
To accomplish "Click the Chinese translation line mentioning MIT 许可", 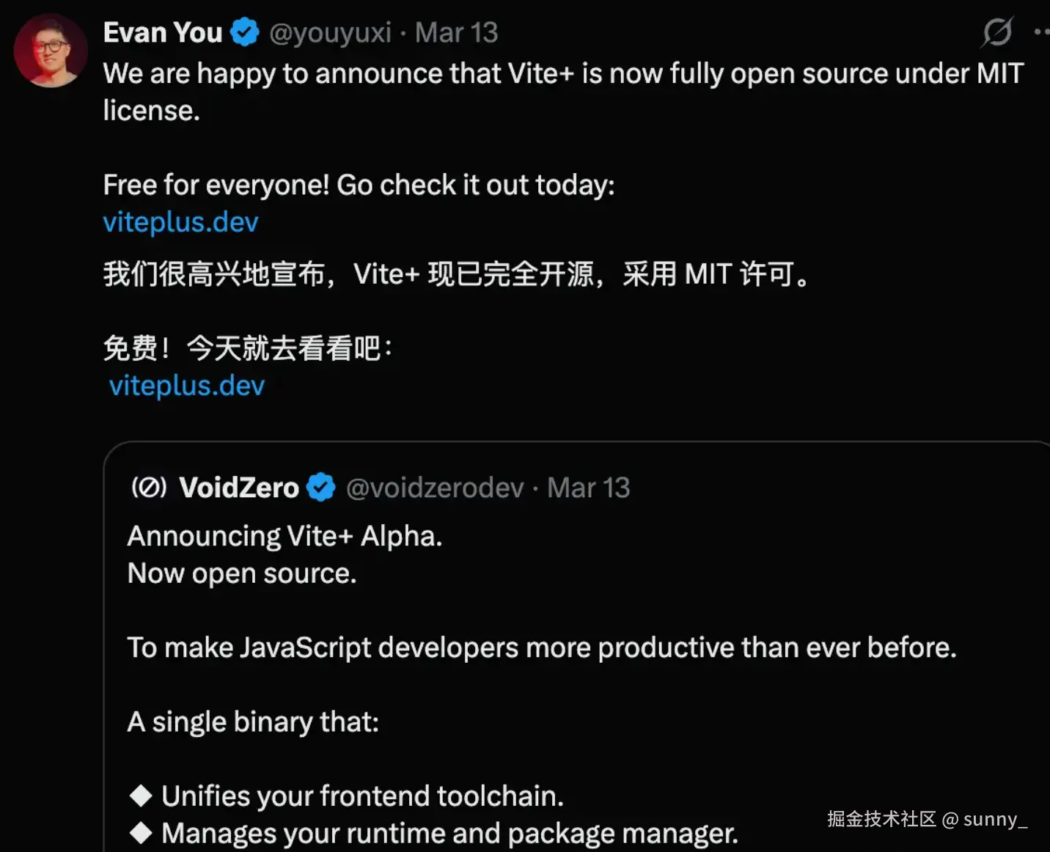I will (457, 274).
